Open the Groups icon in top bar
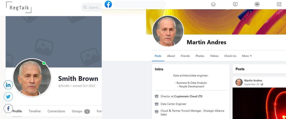This screenshot has height=119, width=286. pyautogui.click(x=257, y=4)
